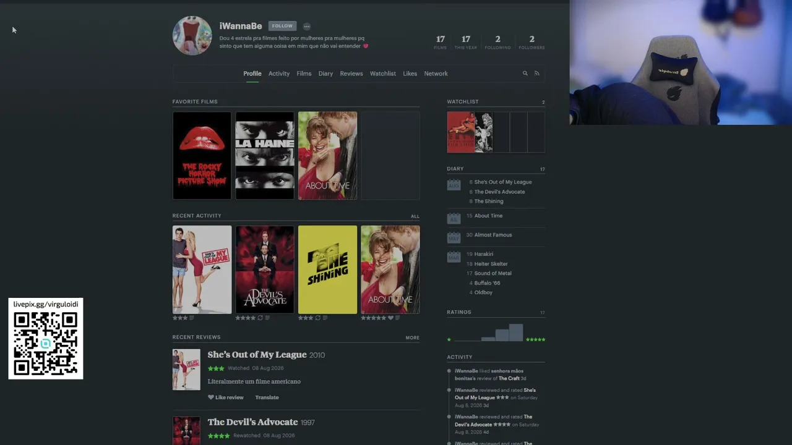
Task: Open About Time diary entry
Action: (489, 216)
